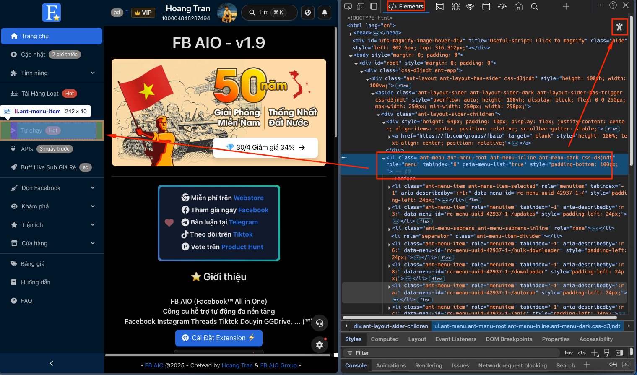This screenshot has width=637, height=375.
Task: Click the styles Filter input field
Action: click(451, 353)
